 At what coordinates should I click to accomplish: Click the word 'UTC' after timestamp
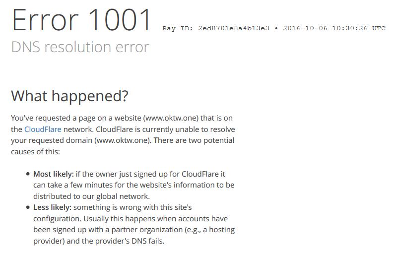(379, 28)
